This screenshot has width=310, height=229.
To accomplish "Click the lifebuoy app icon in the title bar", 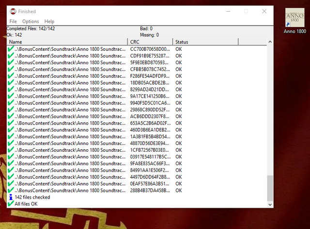I will [x=13, y=12].
